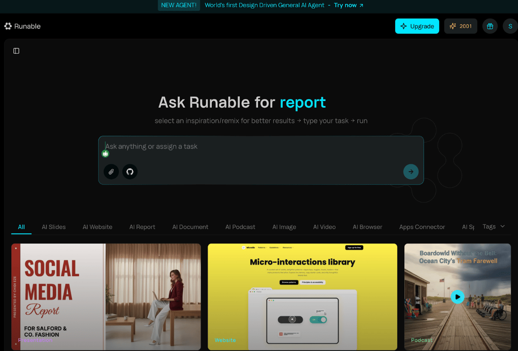Focus the Ask anything task input

tap(261, 146)
